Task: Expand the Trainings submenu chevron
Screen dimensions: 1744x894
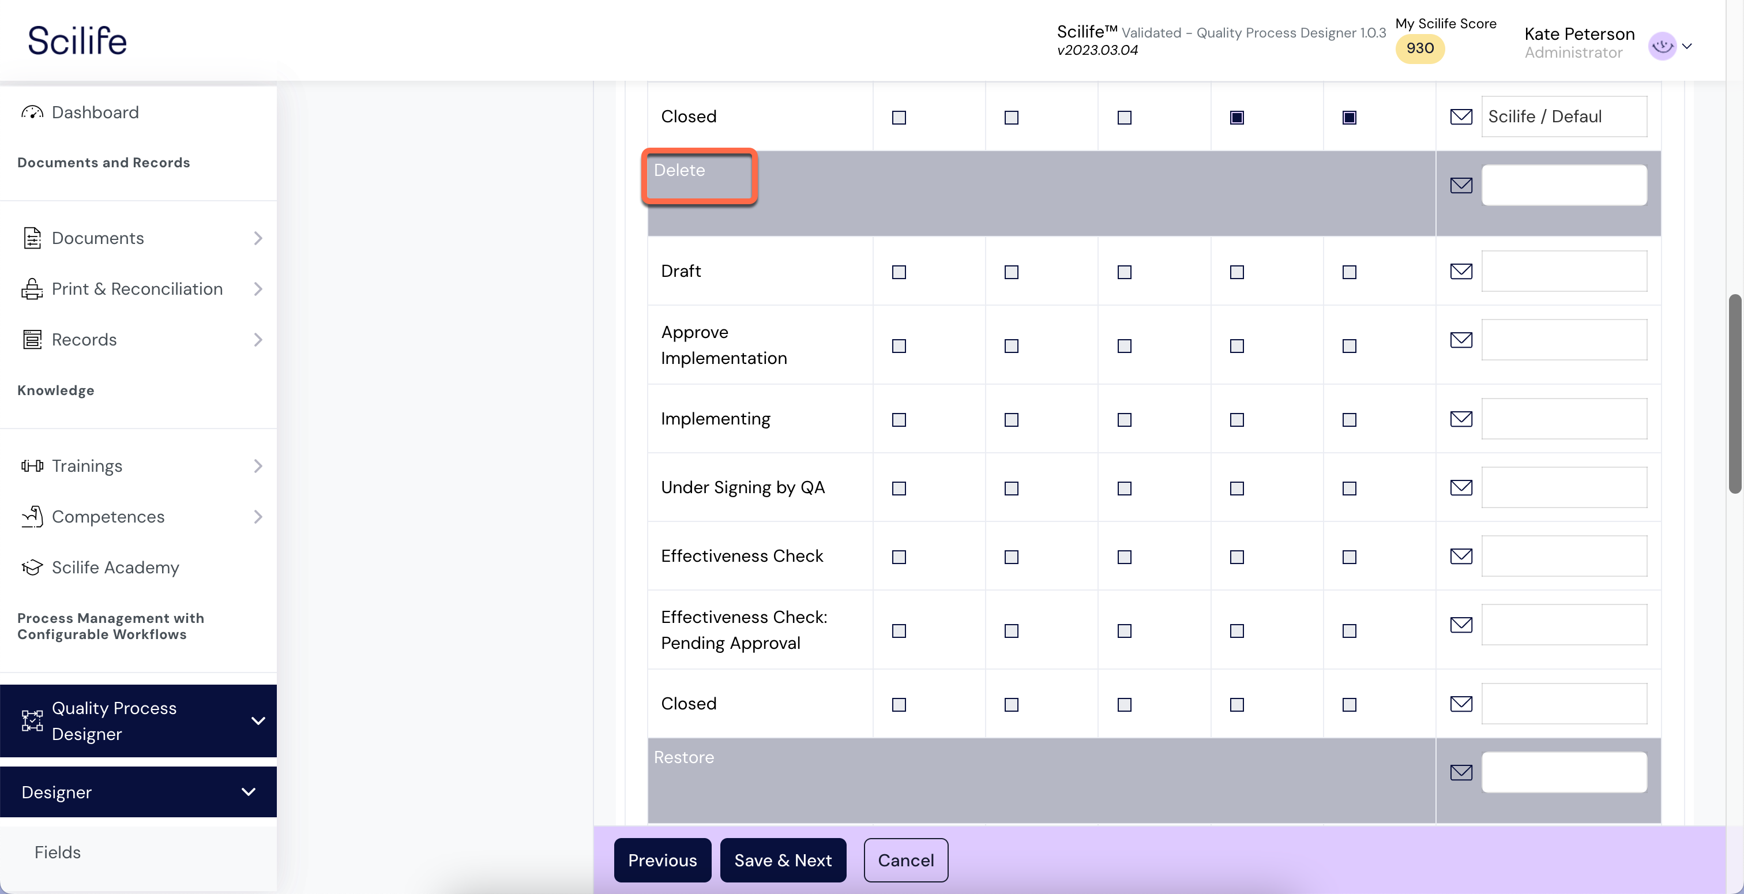Action: (x=258, y=466)
